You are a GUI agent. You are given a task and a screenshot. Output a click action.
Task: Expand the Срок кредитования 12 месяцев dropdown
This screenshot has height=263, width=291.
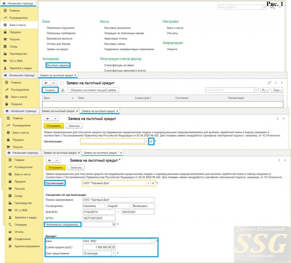coord(113,253)
